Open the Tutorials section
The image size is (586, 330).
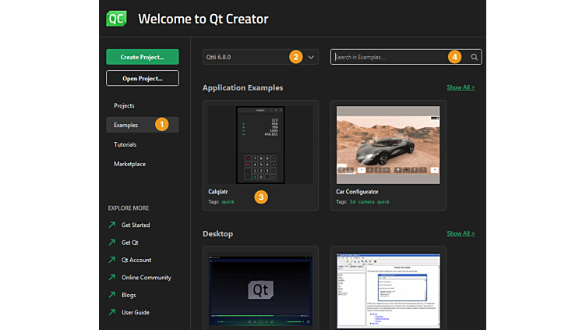coord(125,144)
